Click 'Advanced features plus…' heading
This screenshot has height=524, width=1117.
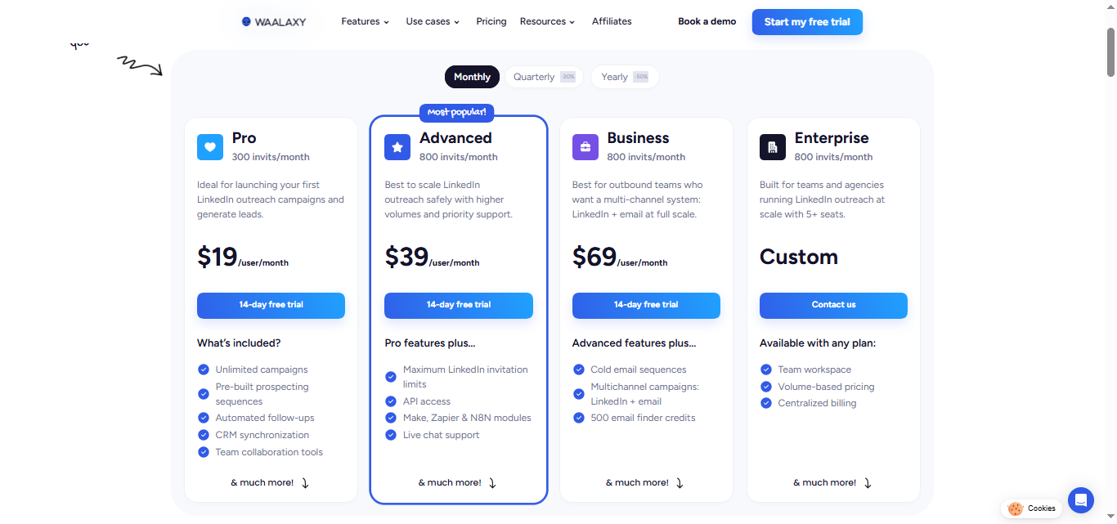(635, 343)
